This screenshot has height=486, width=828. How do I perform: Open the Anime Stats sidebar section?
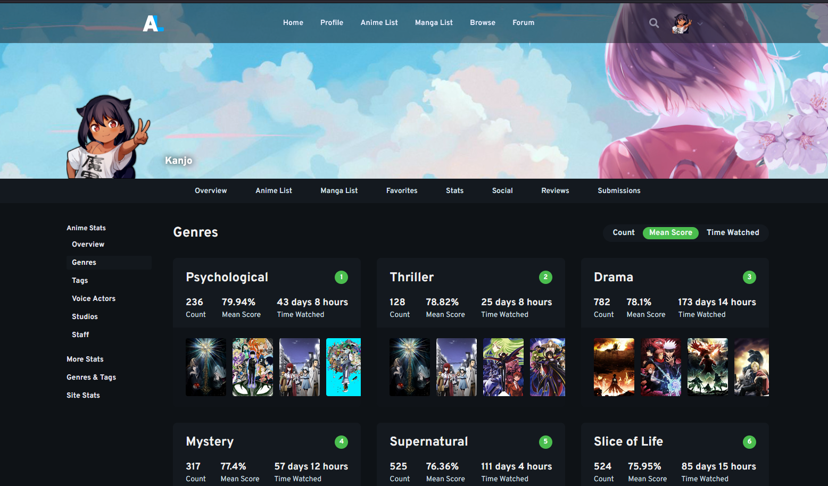click(86, 228)
